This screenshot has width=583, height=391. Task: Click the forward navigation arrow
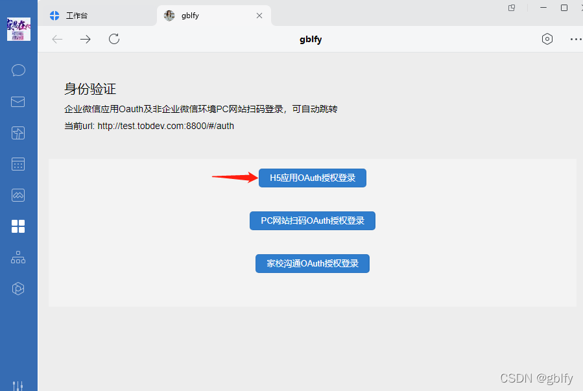[x=86, y=39]
